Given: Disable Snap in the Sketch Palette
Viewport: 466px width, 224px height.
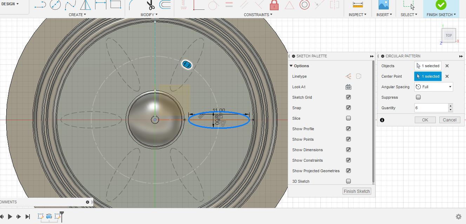Looking at the screenshot, I should [x=348, y=107].
